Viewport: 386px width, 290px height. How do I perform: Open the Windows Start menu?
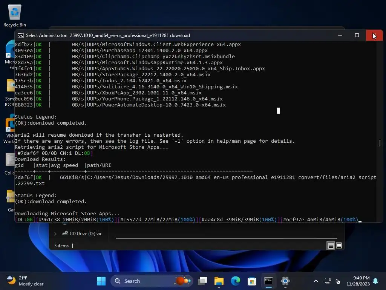pyautogui.click(x=101, y=281)
